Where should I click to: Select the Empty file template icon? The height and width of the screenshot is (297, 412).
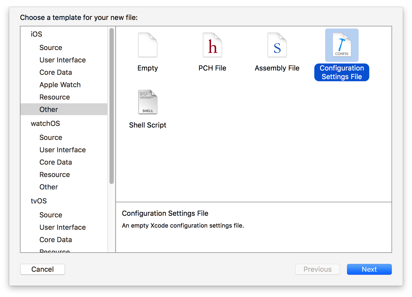(x=147, y=45)
